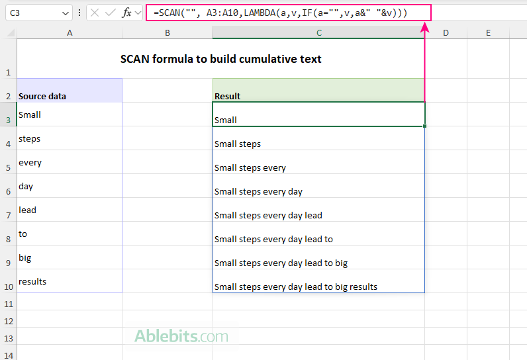Select row 4 header
The width and height of the screenshot is (527, 360).
point(9,138)
